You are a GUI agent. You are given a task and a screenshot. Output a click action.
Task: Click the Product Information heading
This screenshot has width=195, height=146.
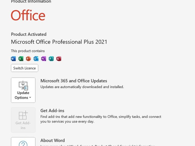pyautogui.click(x=31, y=1)
